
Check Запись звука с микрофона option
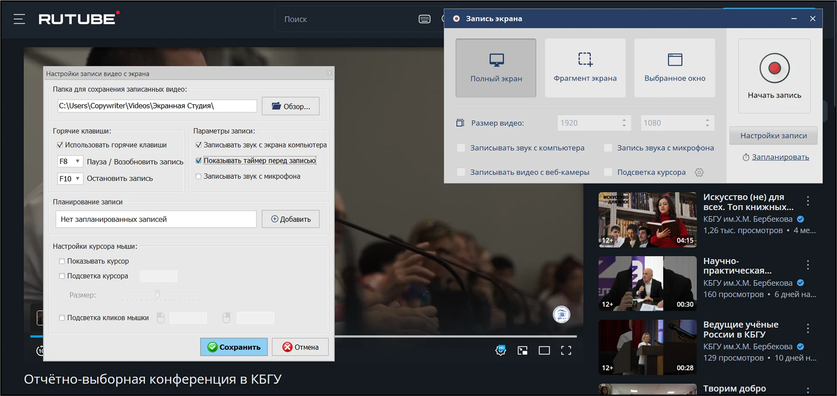pyautogui.click(x=608, y=148)
